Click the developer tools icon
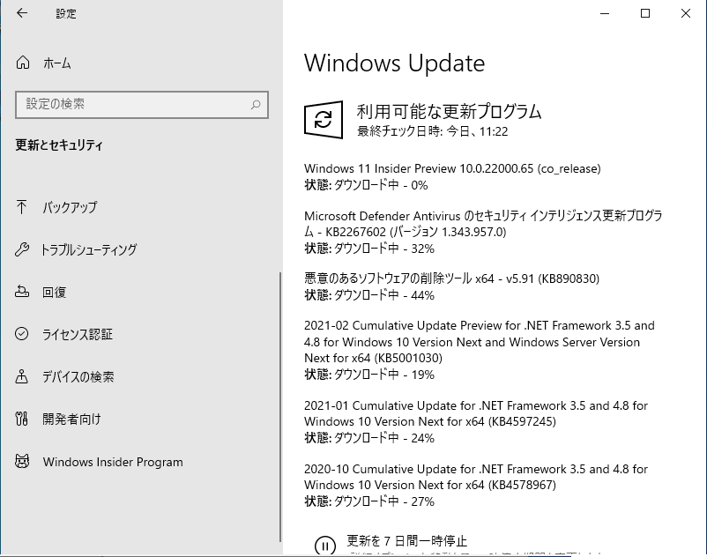Screen dimensions: 707x557 (x=22, y=419)
